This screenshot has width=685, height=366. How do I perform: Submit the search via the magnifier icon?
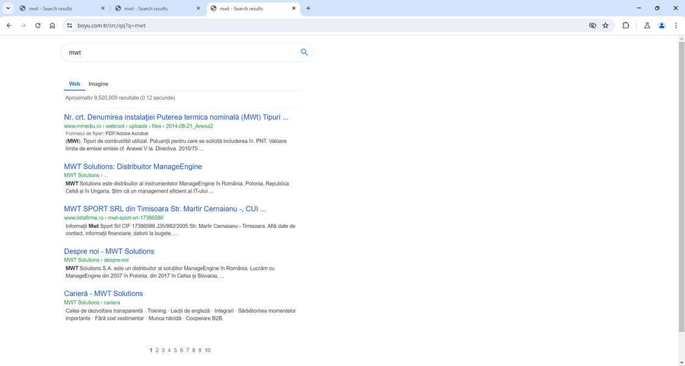(304, 52)
